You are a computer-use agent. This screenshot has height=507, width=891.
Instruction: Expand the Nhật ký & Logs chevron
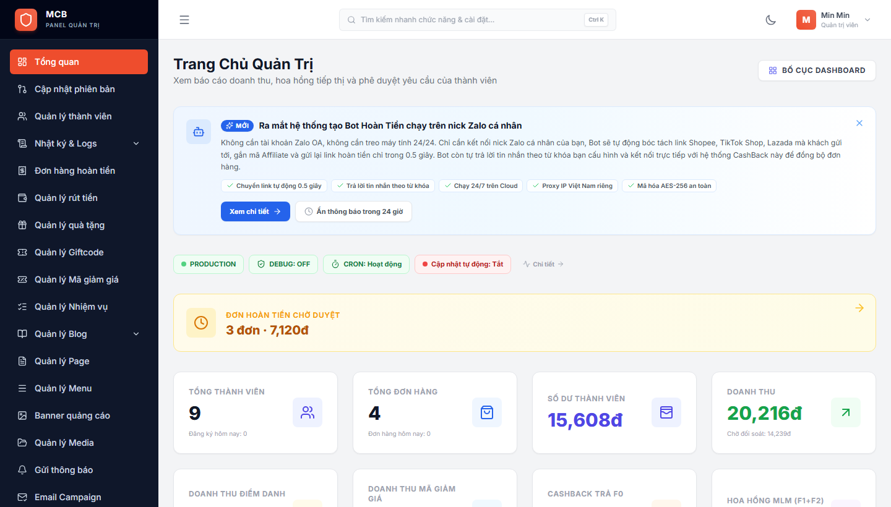(x=136, y=143)
